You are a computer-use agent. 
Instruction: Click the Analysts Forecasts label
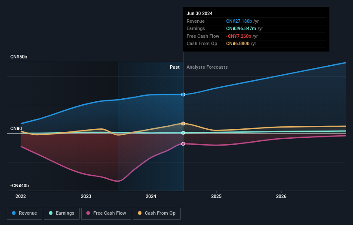207,67
